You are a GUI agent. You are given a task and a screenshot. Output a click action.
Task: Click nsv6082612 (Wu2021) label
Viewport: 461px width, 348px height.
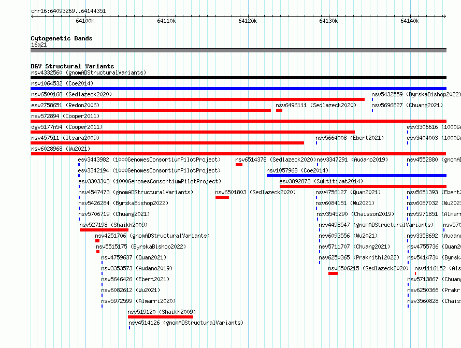[131, 290]
